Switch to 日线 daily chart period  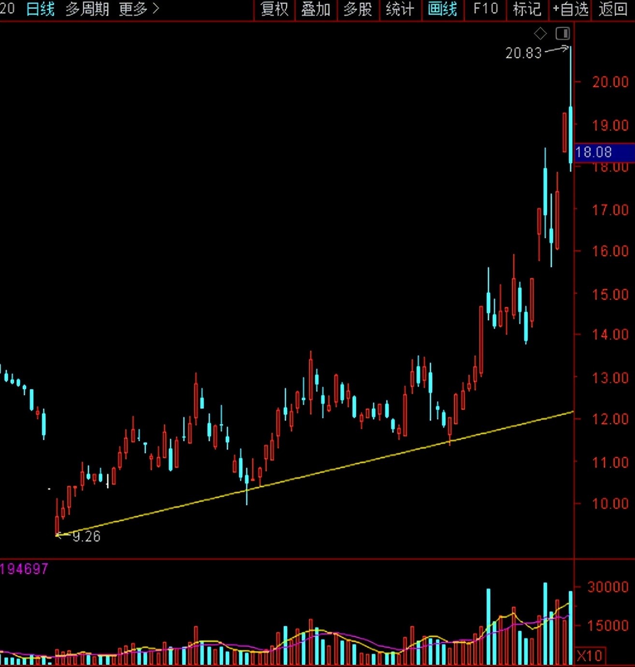coord(40,9)
